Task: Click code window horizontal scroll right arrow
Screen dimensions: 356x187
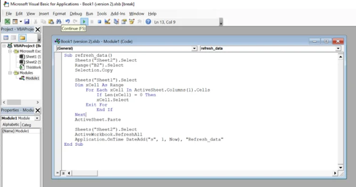Action: coord(335,173)
